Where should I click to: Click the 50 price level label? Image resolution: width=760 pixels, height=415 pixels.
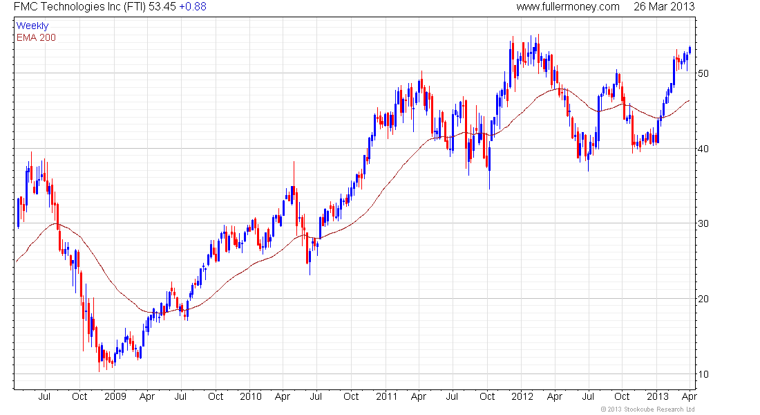703,73
